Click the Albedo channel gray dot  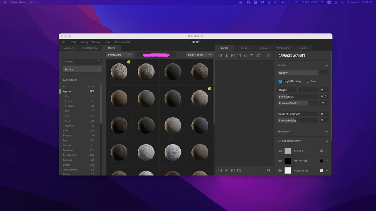(x=321, y=151)
